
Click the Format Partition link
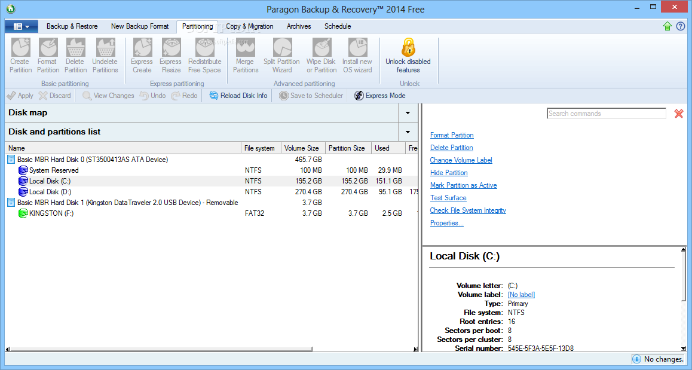pos(452,135)
